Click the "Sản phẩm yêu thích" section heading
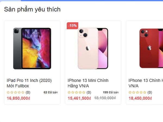 [x=32, y=9]
